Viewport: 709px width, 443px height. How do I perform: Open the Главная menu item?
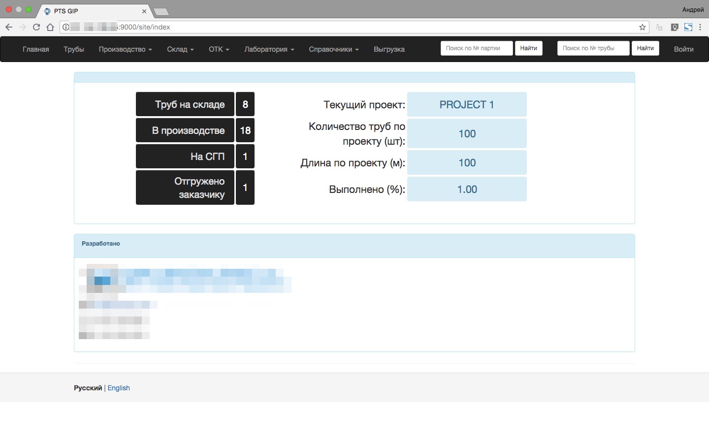pos(36,49)
